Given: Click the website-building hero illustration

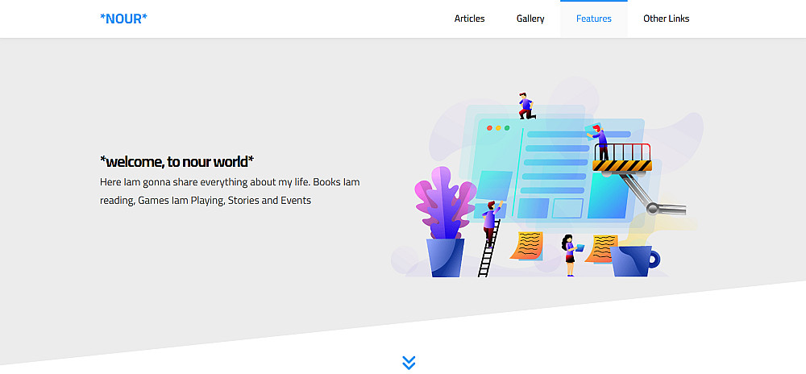Looking at the screenshot, I should [547, 177].
